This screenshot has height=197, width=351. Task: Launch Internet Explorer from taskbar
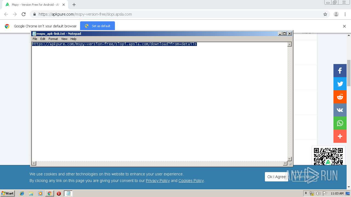pos(22,193)
